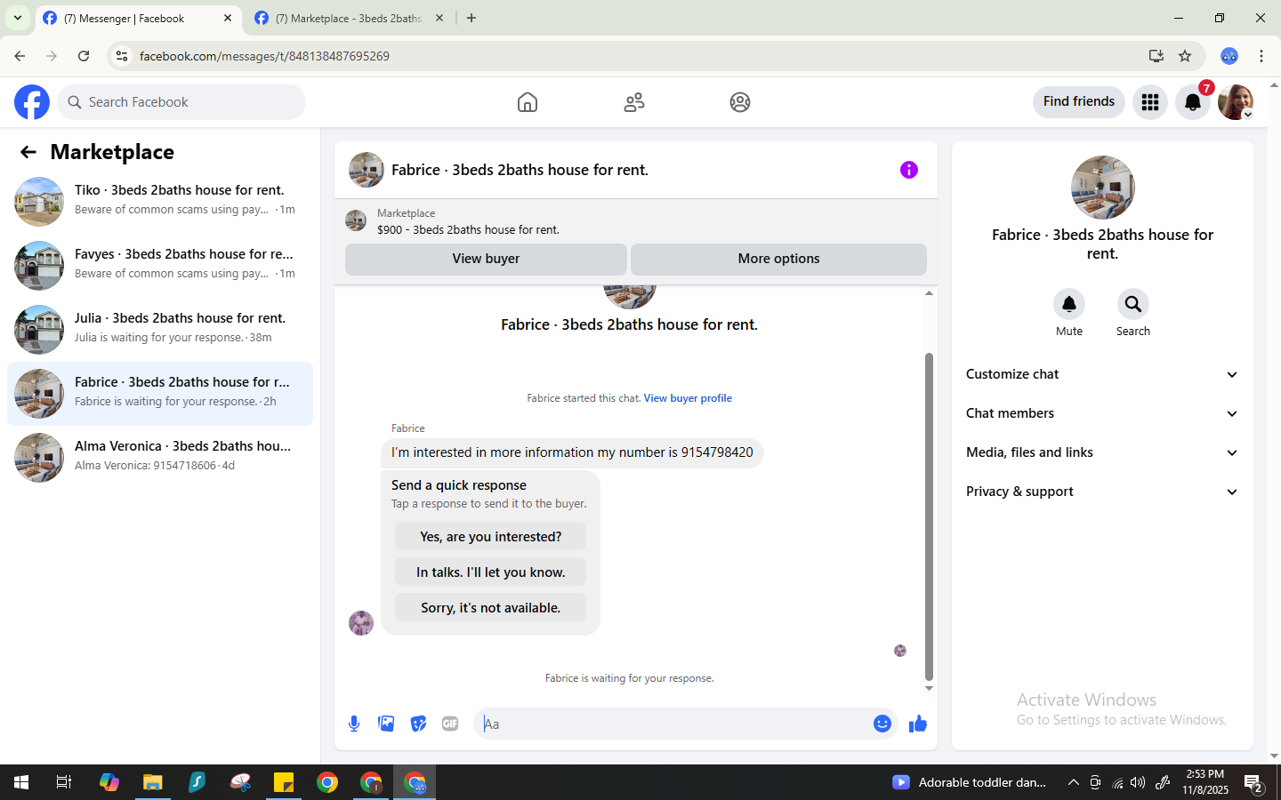1281x800 pixels.
Task: Show hidden system tray icons
Action: coord(1073,782)
